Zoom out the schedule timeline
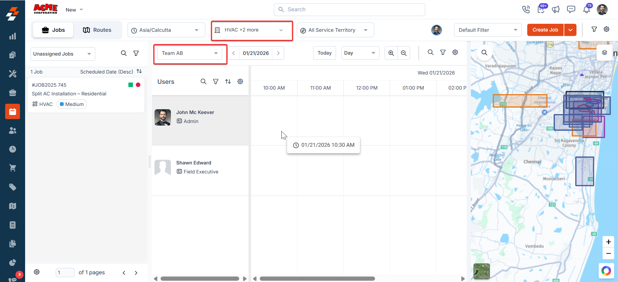This screenshot has height=282, width=618. coord(404,53)
